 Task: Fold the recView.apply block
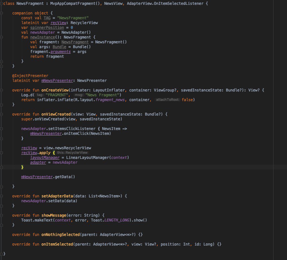tap(1, 153)
